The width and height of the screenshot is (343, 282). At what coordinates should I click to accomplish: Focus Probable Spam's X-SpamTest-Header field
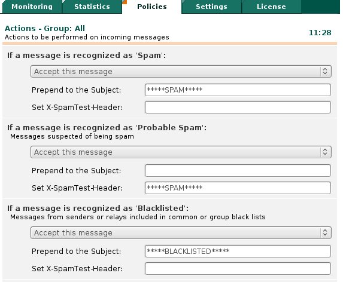pos(238,188)
